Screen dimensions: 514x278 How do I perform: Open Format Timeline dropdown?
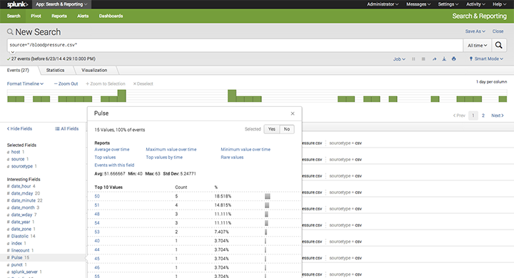(x=25, y=84)
